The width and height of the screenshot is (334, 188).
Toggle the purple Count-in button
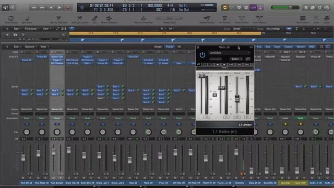[253, 8]
